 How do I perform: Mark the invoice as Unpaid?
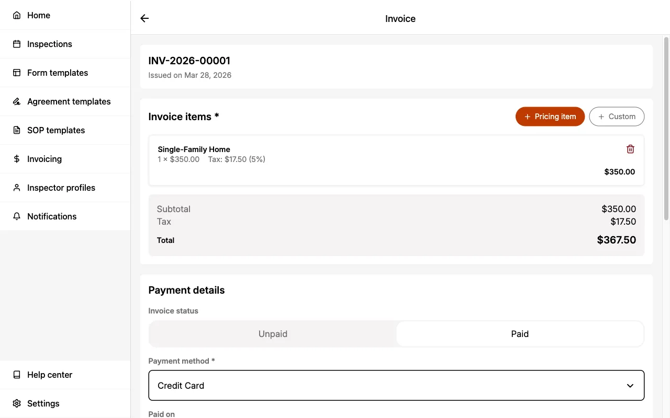(272, 334)
